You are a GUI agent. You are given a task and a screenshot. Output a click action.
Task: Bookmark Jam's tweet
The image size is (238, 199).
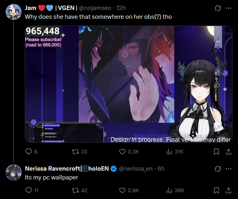click(216, 151)
